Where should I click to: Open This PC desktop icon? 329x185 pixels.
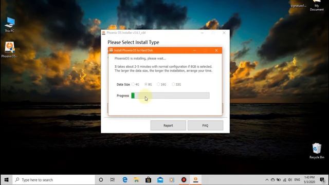[9, 25]
